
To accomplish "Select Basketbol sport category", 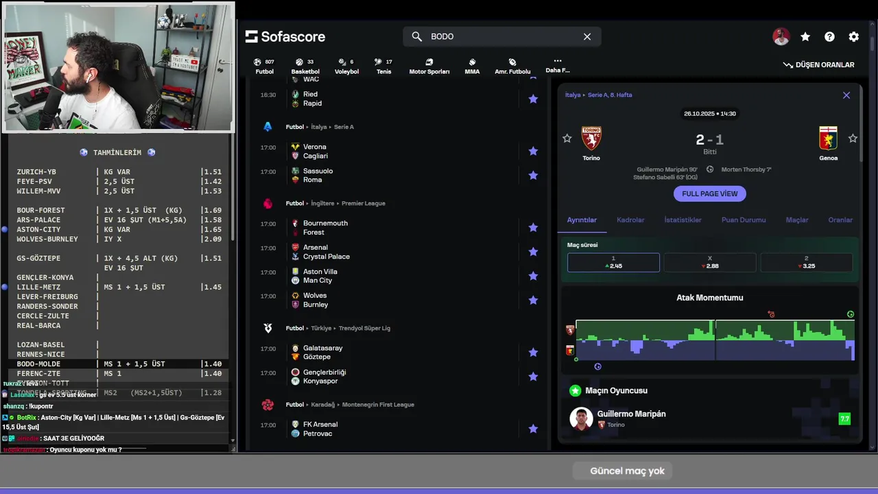I will [x=305, y=66].
